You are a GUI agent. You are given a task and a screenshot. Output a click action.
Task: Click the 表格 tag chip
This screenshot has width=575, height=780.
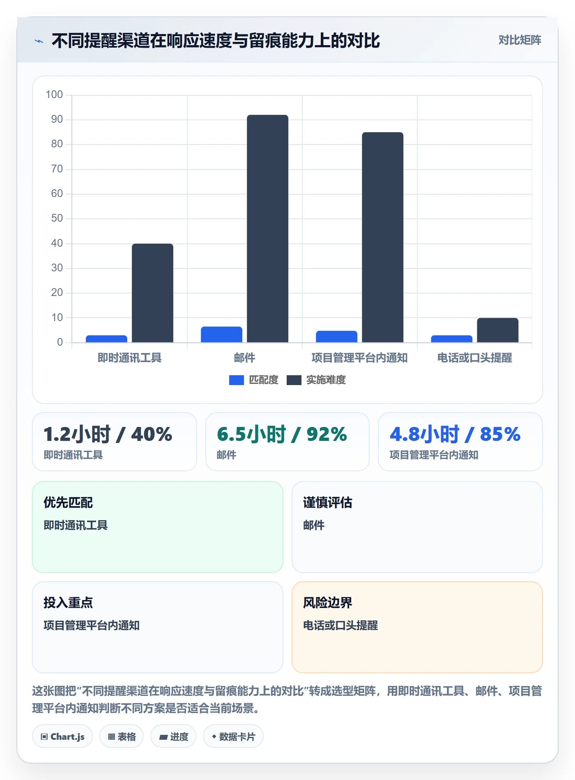pos(122,736)
